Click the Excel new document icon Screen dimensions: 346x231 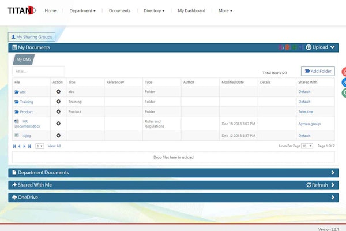pyautogui.click(x=295, y=47)
